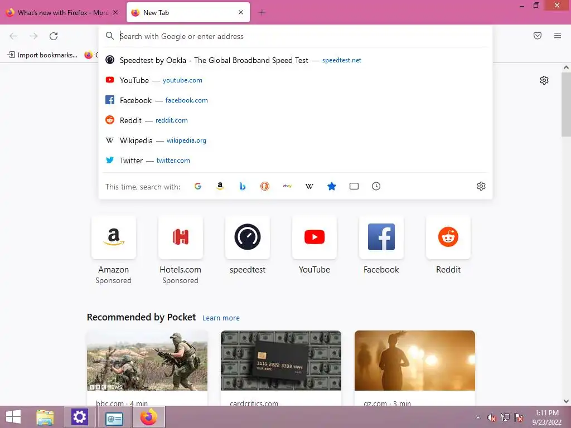Search this time with eBay icon

pos(287,186)
